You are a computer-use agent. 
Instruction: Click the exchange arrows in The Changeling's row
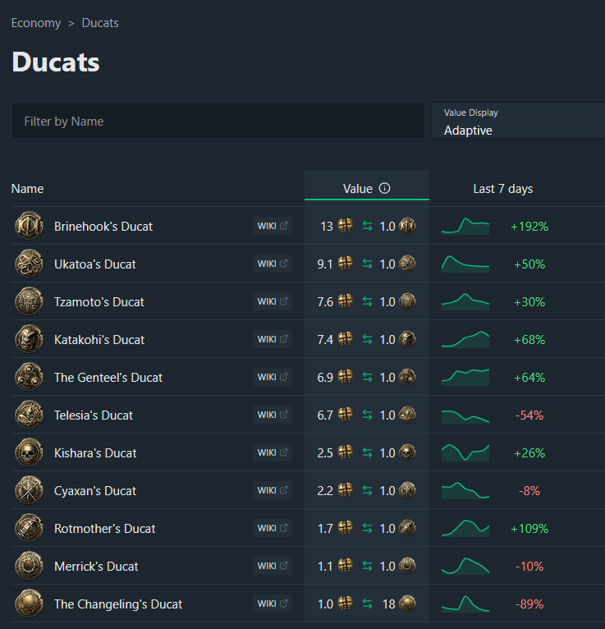pyautogui.click(x=367, y=604)
